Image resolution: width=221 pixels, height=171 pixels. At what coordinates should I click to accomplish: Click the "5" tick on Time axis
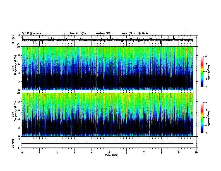(109, 152)
